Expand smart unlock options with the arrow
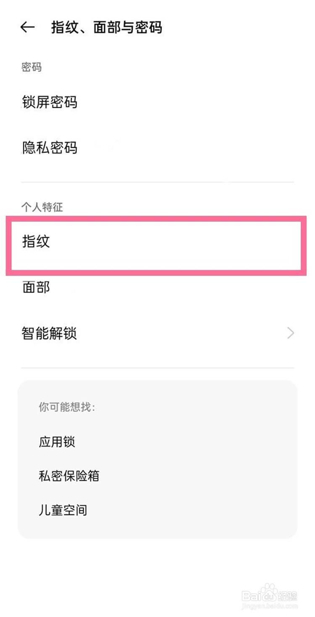 (x=290, y=333)
